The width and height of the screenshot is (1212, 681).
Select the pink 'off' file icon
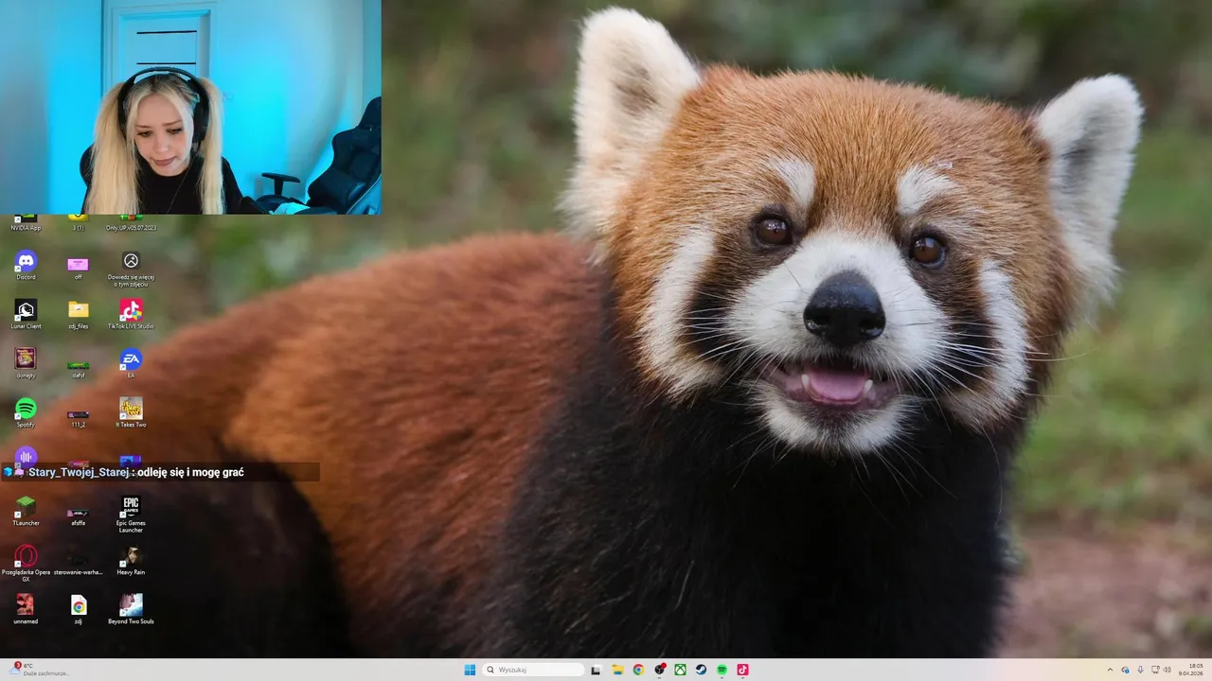[78, 268]
